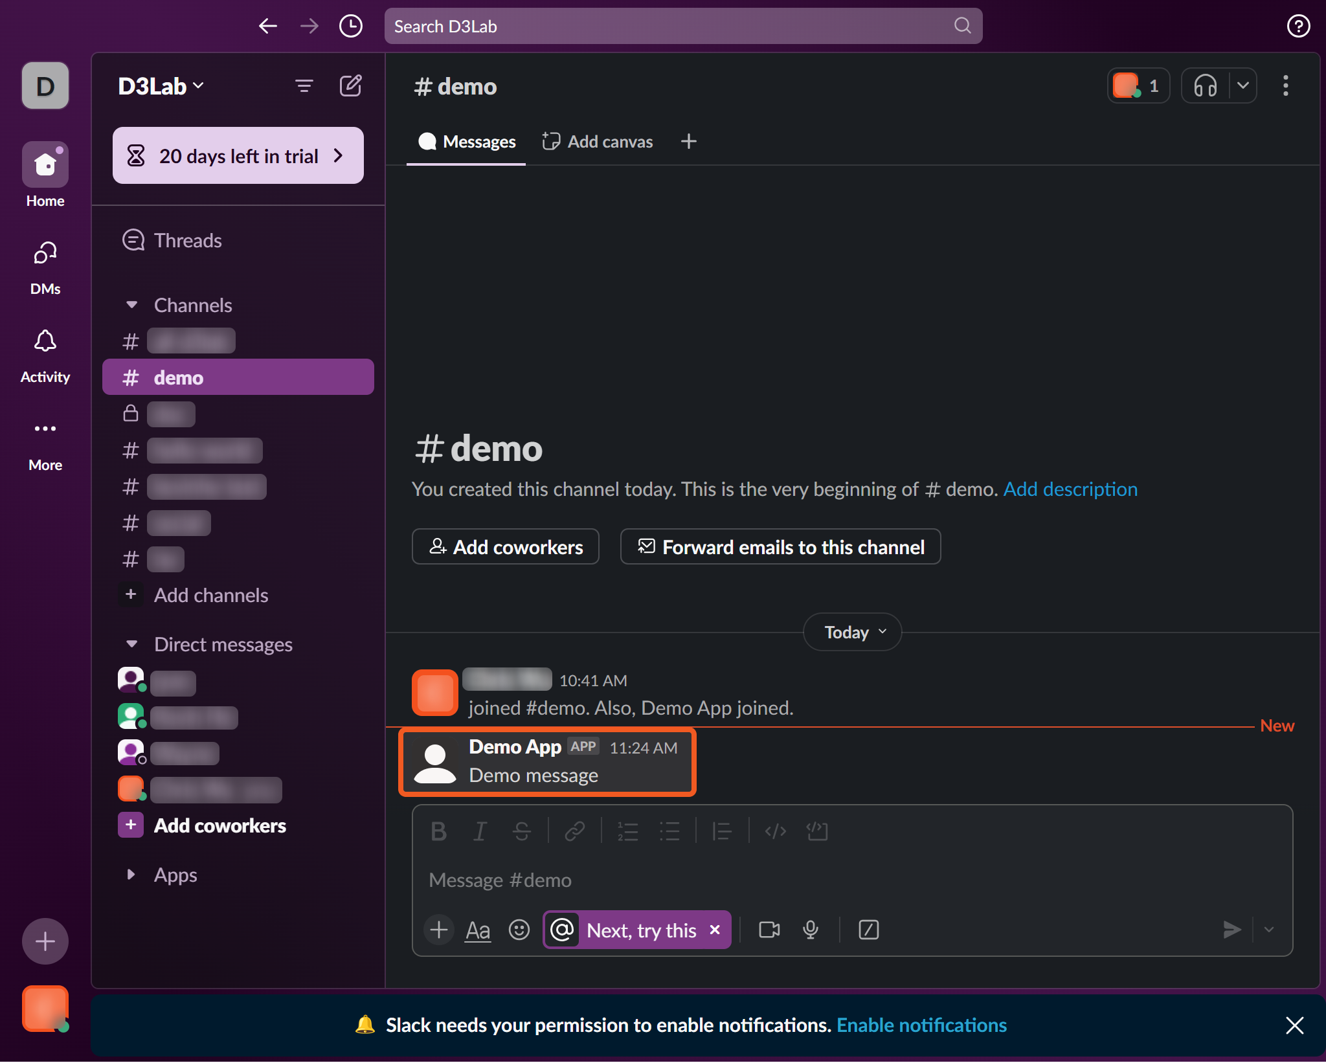Toggle the Aa formatting toolbar
This screenshot has height=1063, width=1326.
(x=478, y=930)
